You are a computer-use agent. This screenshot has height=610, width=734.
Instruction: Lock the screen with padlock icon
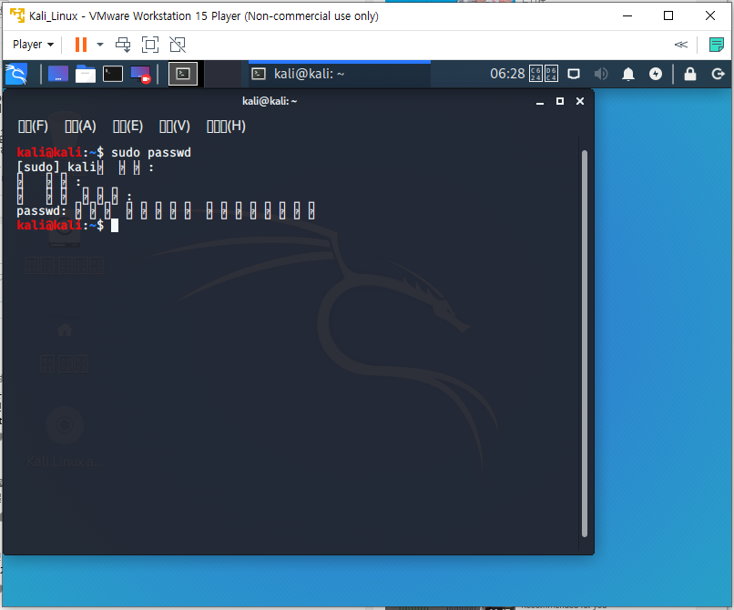click(690, 74)
